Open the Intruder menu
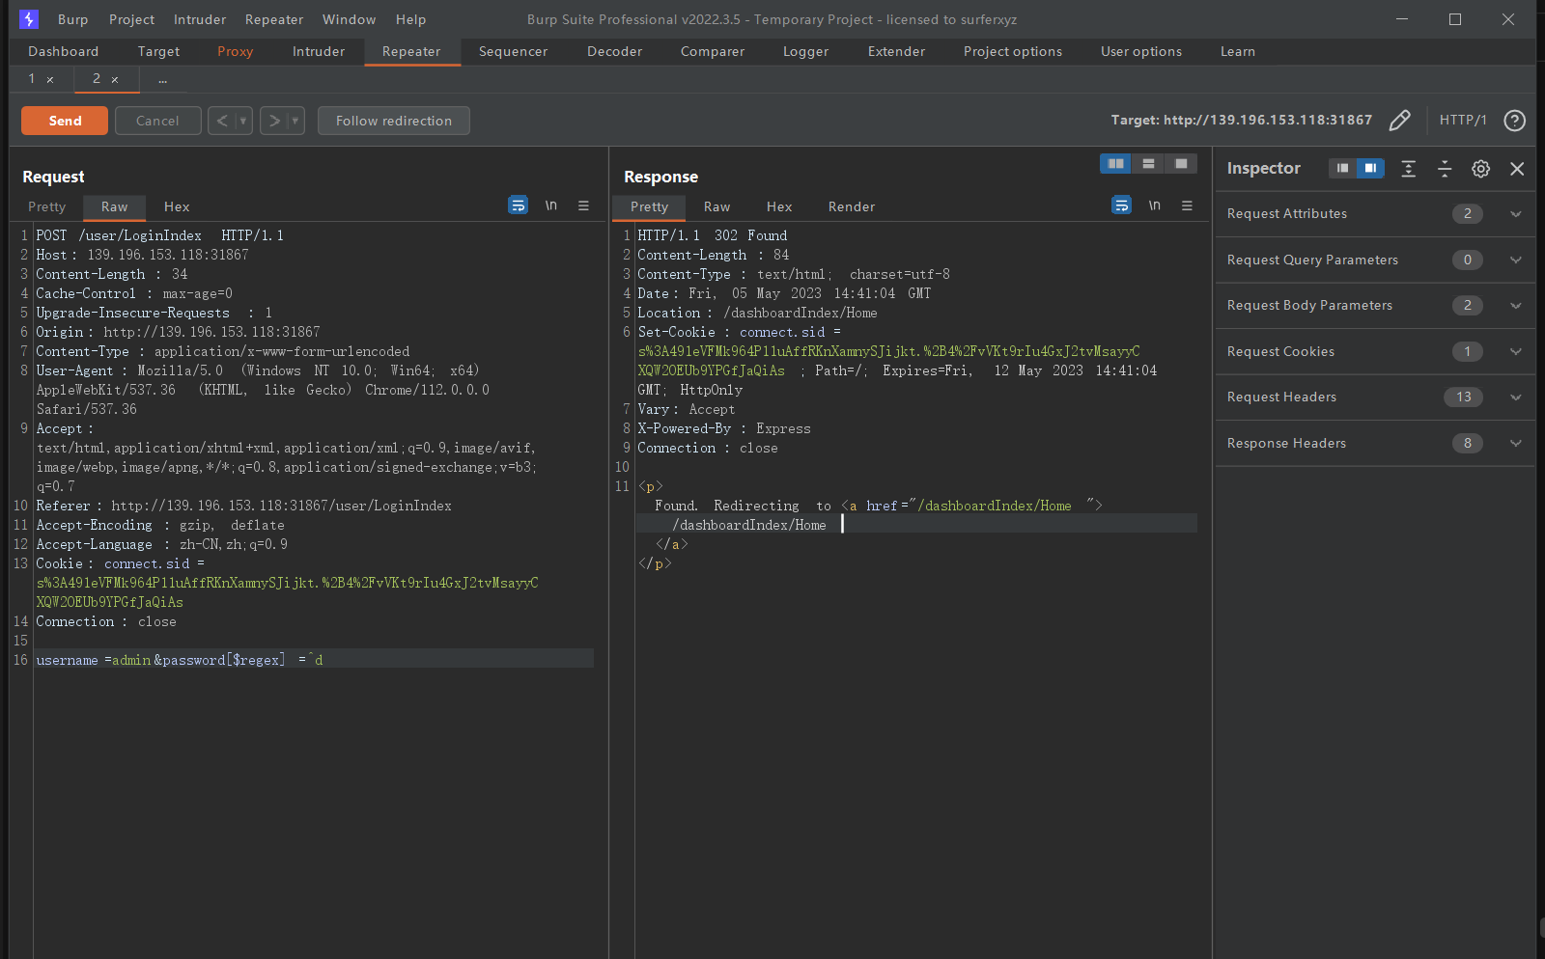The width and height of the screenshot is (1545, 959). [x=200, y=19]
